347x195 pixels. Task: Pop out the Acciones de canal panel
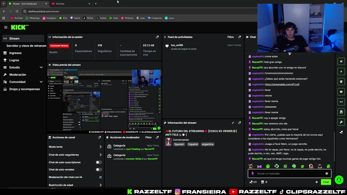pos(99,137)
